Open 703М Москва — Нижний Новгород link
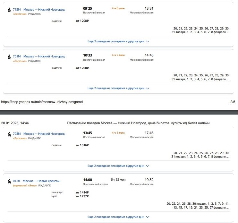 (x=38, y=133)
